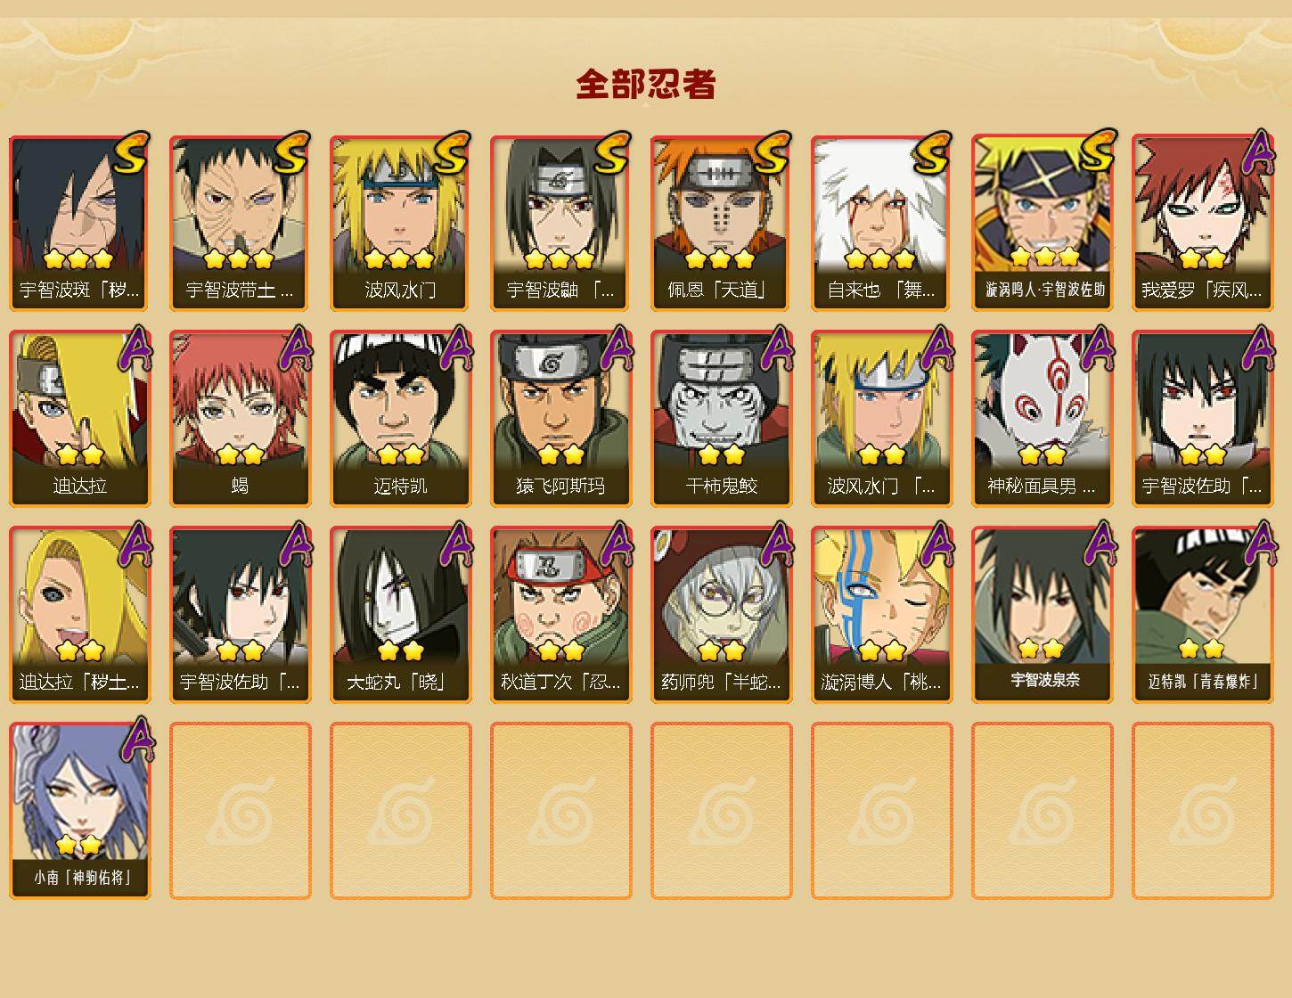1292x998 pixels.
Task: Open the 漩涡博人 ninja card
Action: (x=881, y=615)
